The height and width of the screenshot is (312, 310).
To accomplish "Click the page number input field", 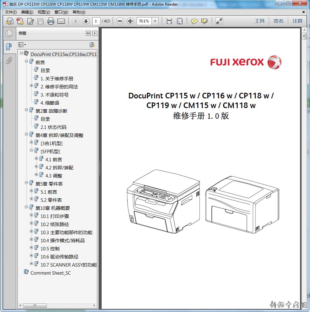I will coord(96,21).
